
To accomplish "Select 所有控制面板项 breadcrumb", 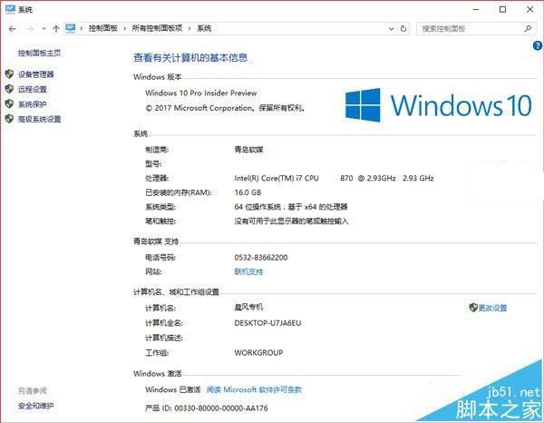I will [x=157, y=28].
